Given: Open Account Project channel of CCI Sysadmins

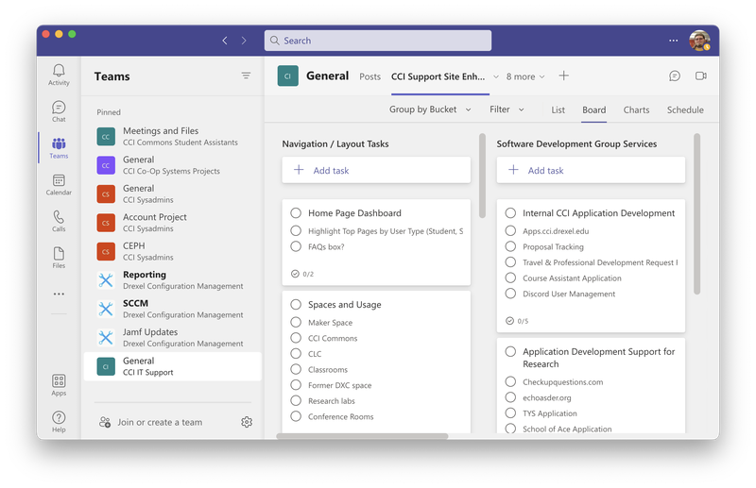Looking at the screenshot, I should pyautogui.click(x=173, y=223).
